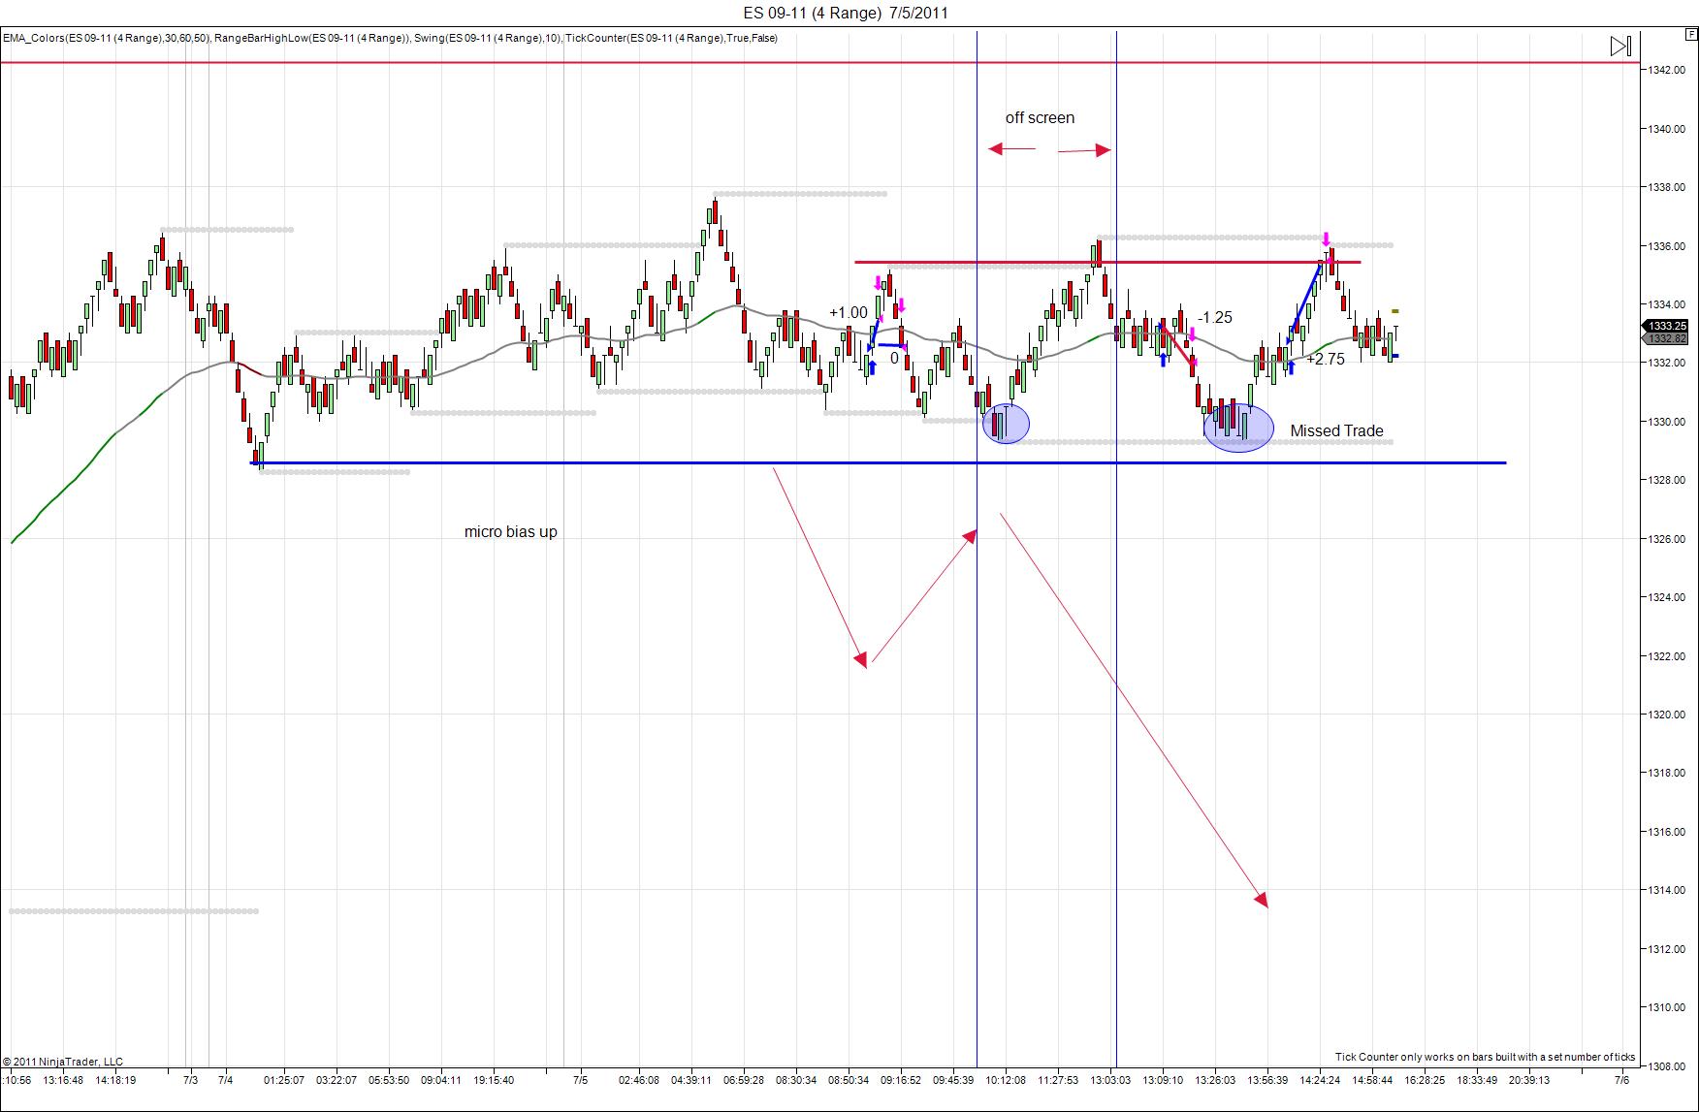Select the red horizontal line at 1342
Screen dimensions: 1699x1112
click(x=819, y=62)
